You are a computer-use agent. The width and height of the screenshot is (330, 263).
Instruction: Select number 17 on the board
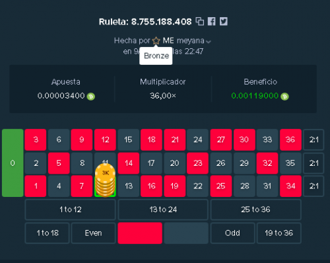coord(151,163)
